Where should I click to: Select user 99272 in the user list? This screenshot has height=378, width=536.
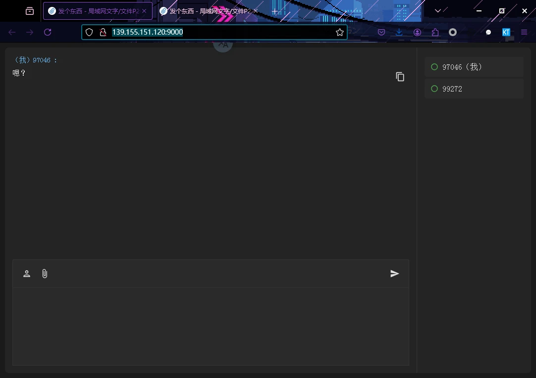pyautogui.click(x=474, y=89)
